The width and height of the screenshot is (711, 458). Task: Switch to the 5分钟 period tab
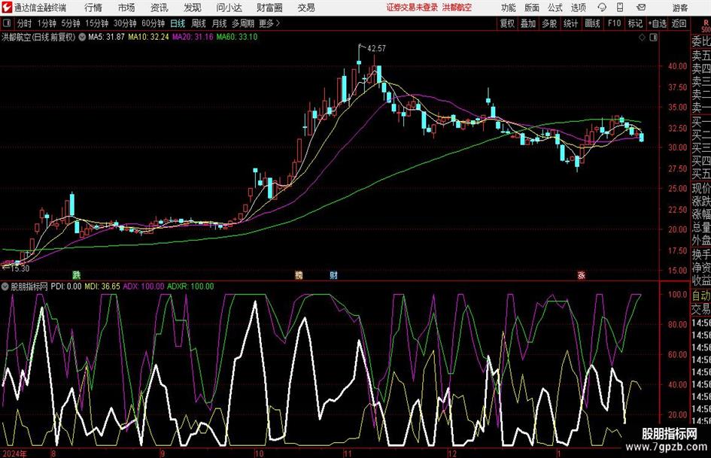70,23
